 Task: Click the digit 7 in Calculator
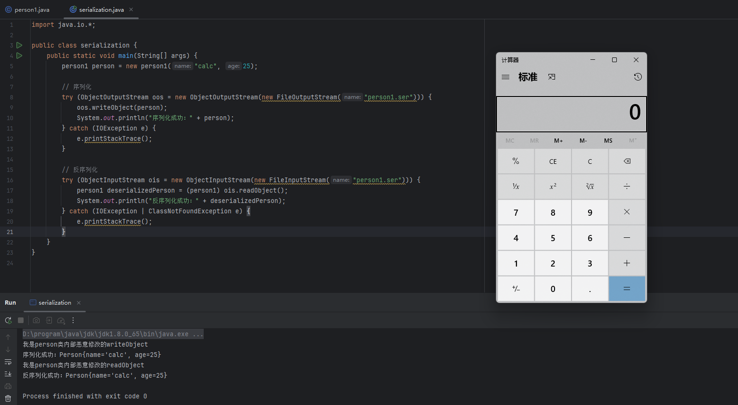(516, 212)
